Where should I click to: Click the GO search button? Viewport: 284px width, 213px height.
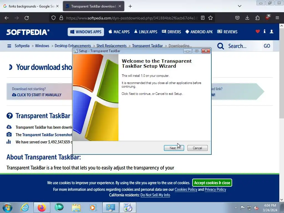coord(267,46)
